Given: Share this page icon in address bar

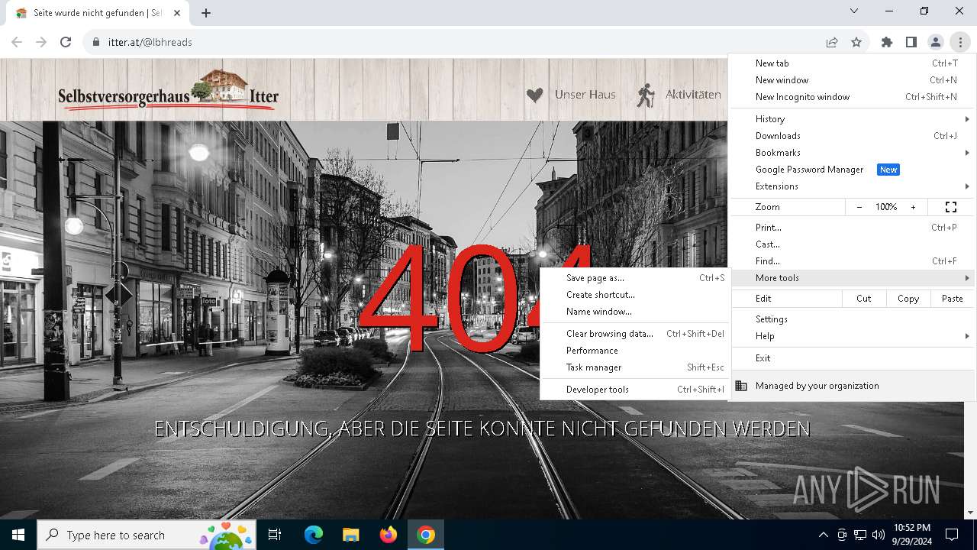Looking at the screenshot, I should (x=832, y=42).
